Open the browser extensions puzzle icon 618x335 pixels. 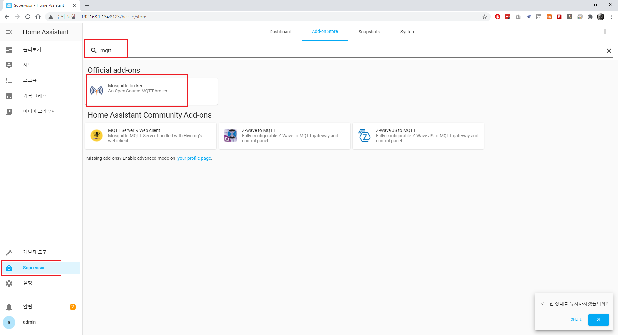coord(590,17)
